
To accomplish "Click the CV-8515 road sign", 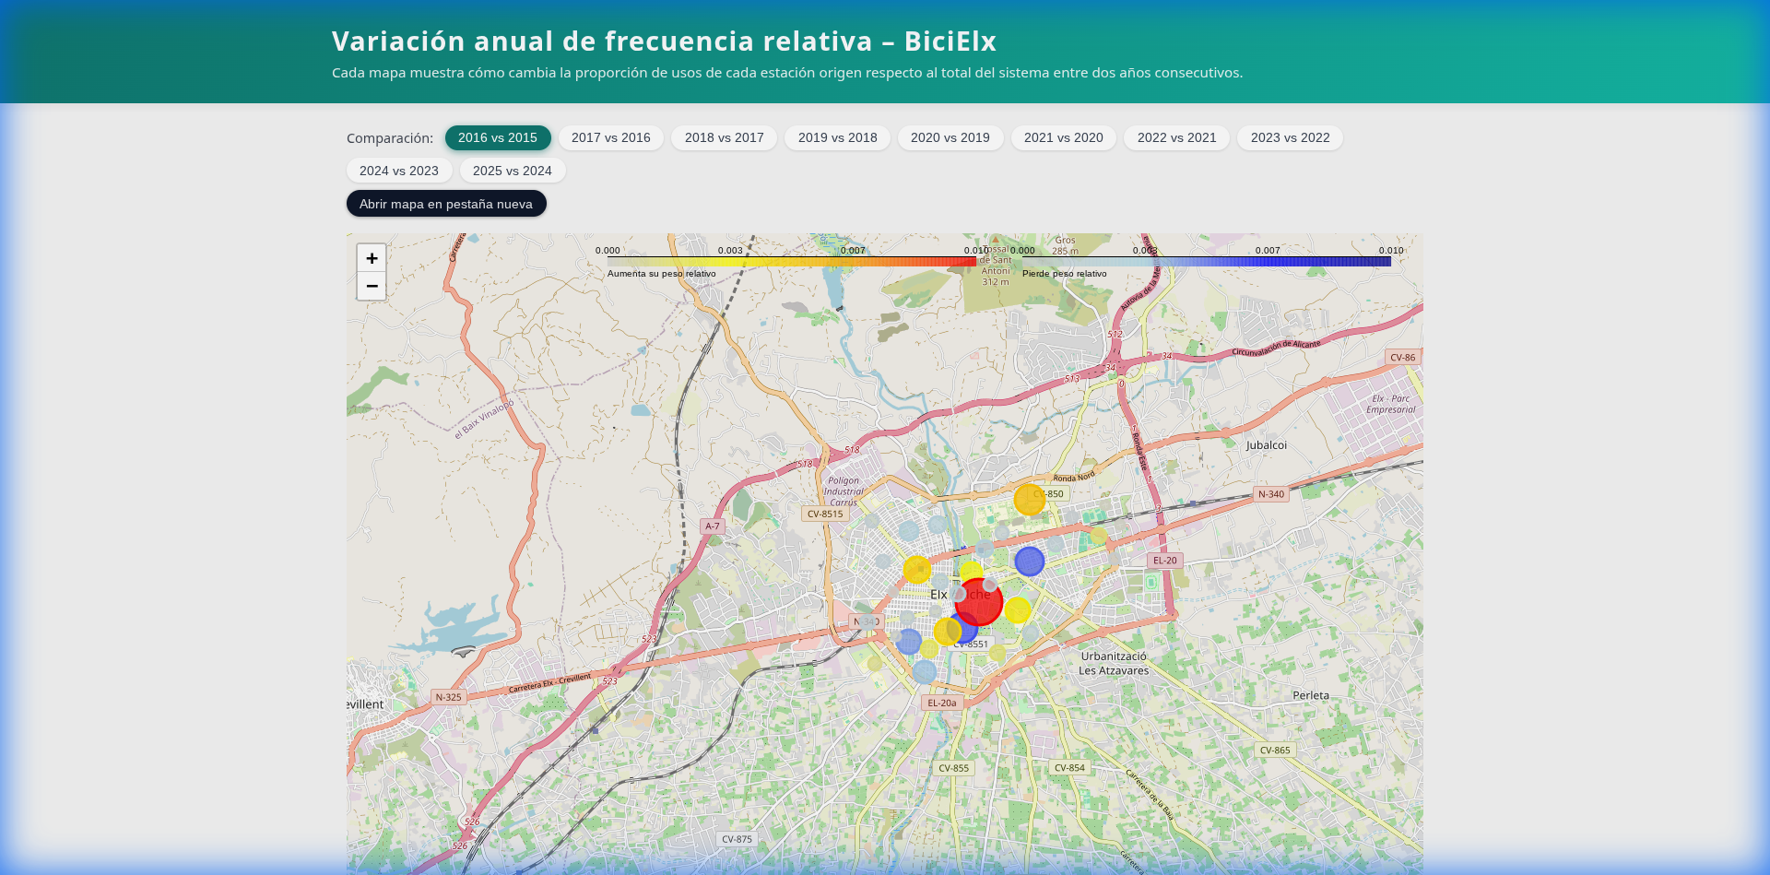I will point(825,514).
